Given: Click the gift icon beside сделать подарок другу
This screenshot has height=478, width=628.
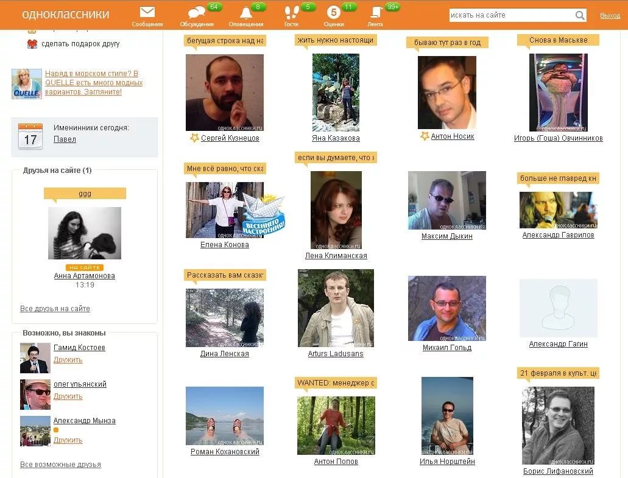Looking at the screenshot, I should point(32,44).
